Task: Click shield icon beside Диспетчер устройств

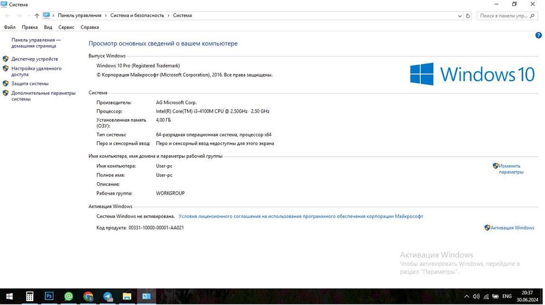Action: click(5, 59)
